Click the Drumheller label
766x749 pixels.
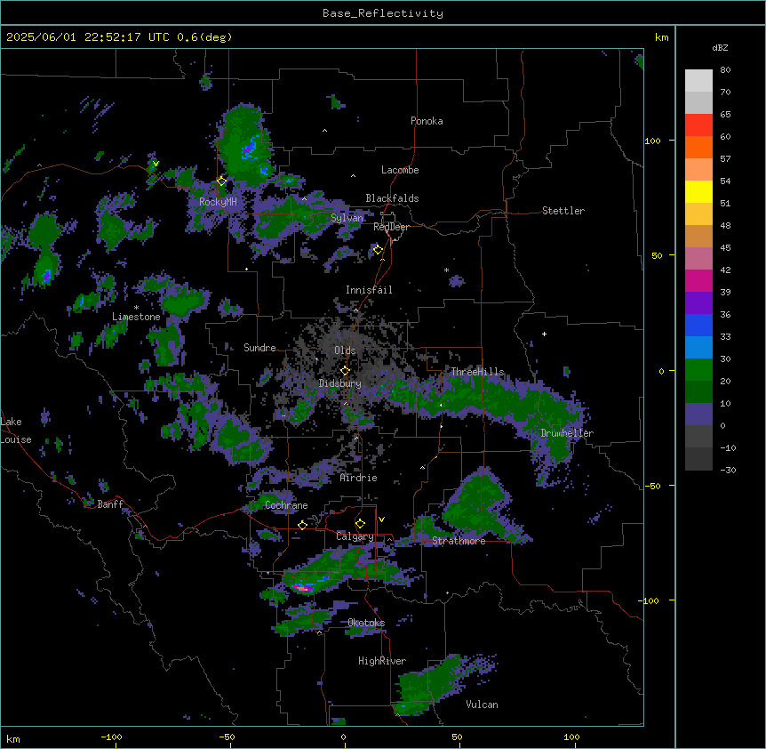click(567, 433)
